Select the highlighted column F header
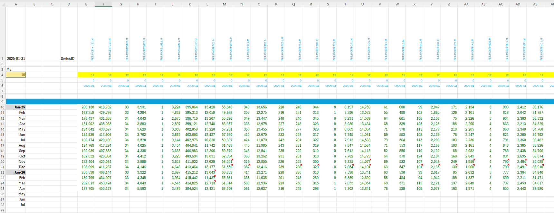The width and height of the screenshot is (554, 213). coord(103,4)
